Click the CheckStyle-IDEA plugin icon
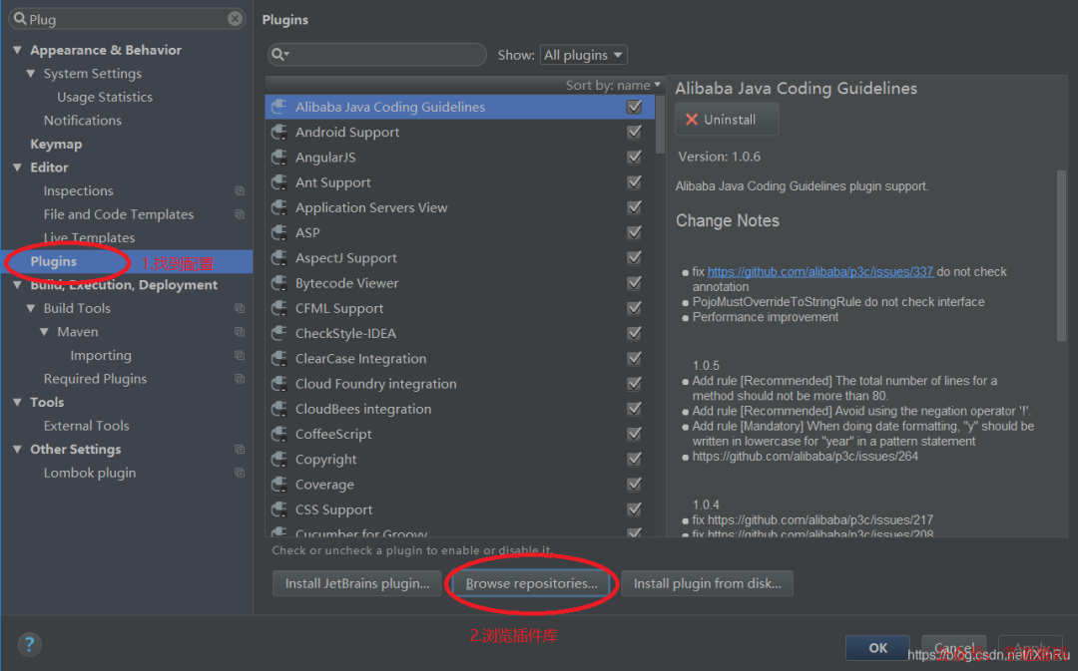The height and width of the screenshot is (671, 1078). (279, 333)
